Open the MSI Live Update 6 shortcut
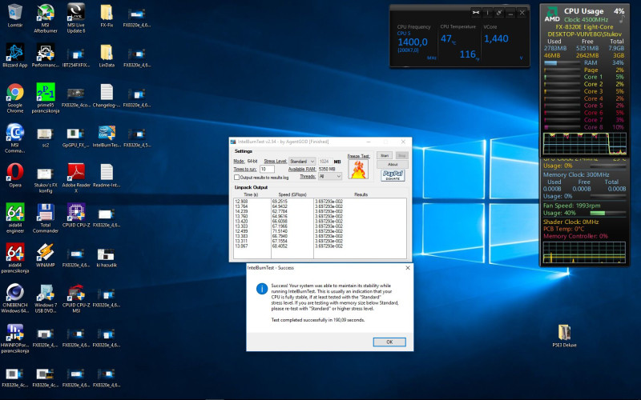641x400 pixels. point(76,12)
